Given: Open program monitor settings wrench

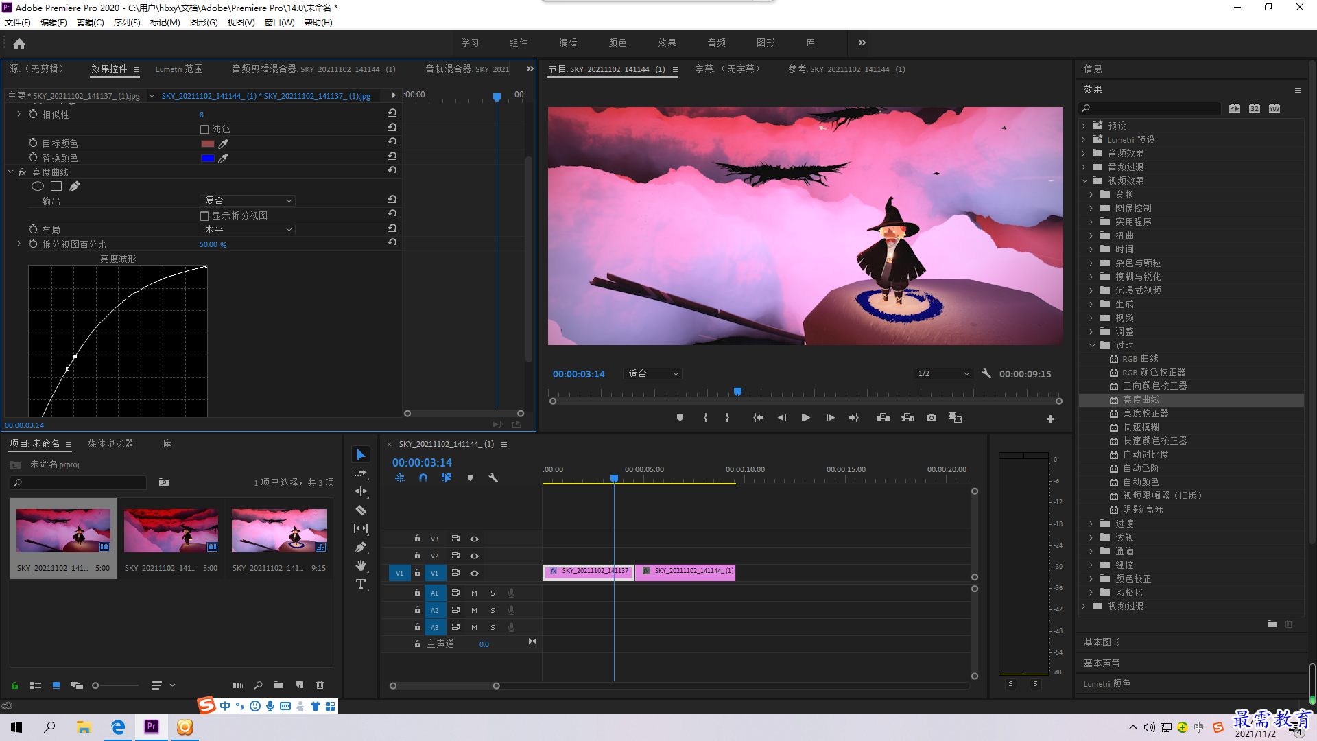Looking at the screenshot, I should tap(986, 373).
